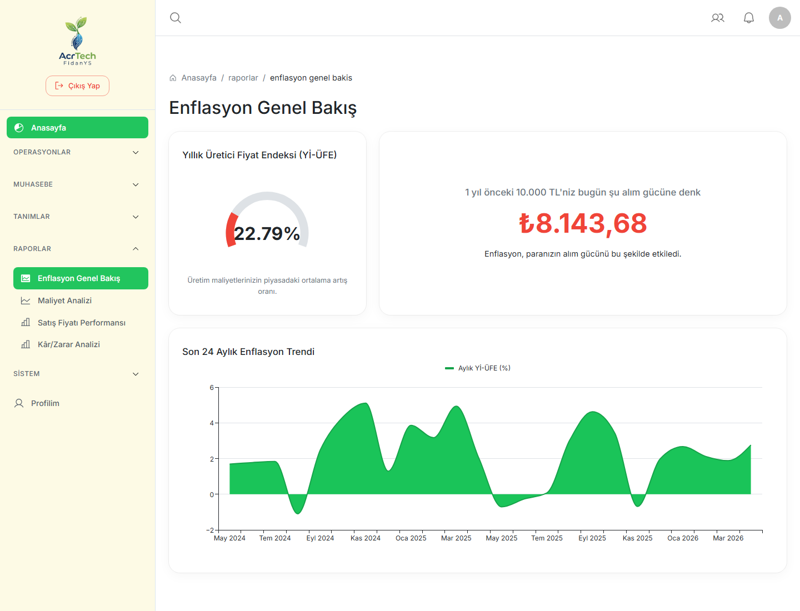Screen dimensions: 800x611
Task: Open the notifications bell
Action: pyautogui.click(x=749, y=18)
